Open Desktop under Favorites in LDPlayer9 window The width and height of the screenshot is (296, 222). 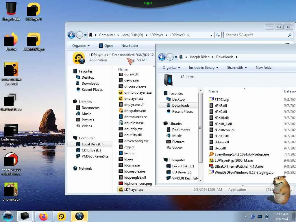[x=85, y=77]
